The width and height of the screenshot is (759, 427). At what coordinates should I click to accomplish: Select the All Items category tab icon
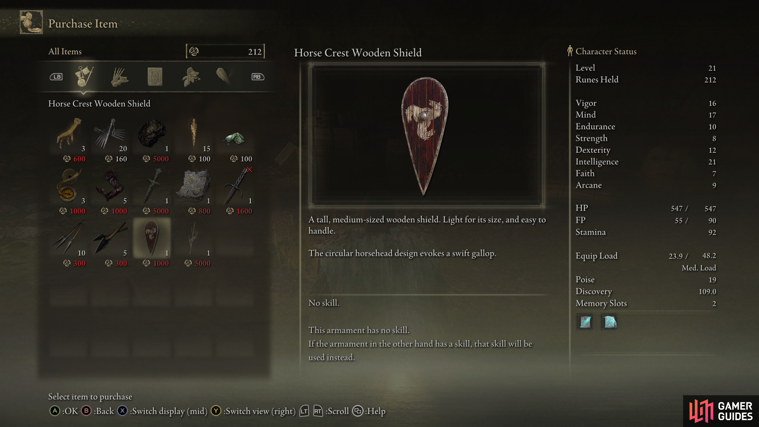84,77
